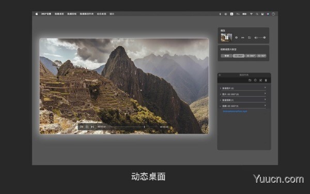Select the blue .mp4 file in playlist
This screenshot has width=310, height=194.
click(x=235, y=111)
